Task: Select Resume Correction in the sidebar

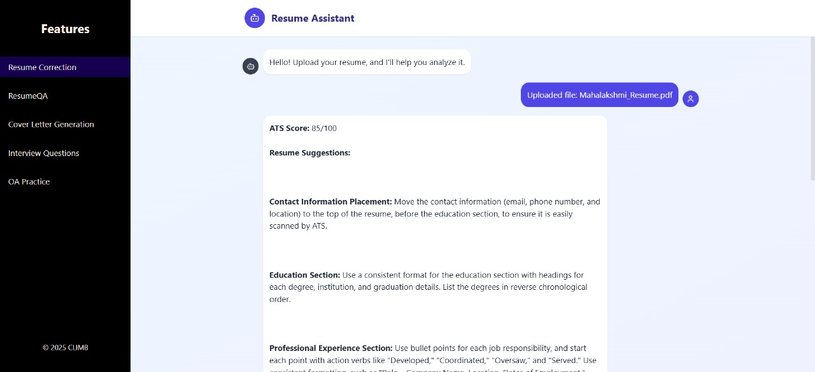Action: tap(43, 68)
